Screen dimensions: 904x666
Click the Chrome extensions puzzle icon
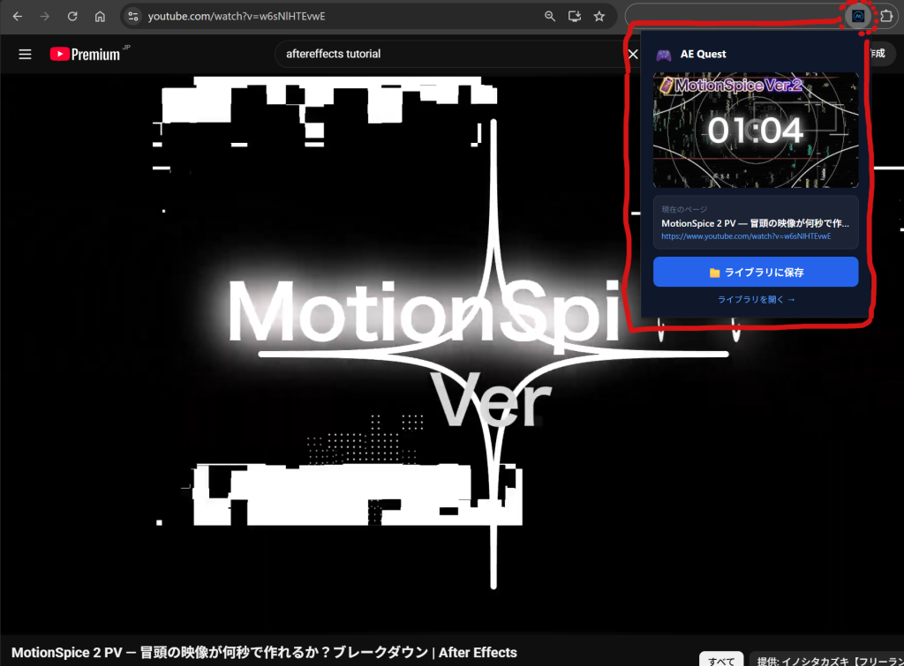point(886,15)
